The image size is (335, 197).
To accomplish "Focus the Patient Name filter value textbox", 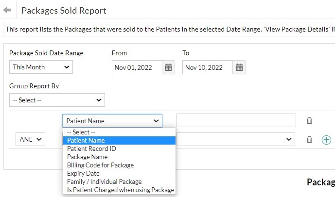I will (236, 120).
